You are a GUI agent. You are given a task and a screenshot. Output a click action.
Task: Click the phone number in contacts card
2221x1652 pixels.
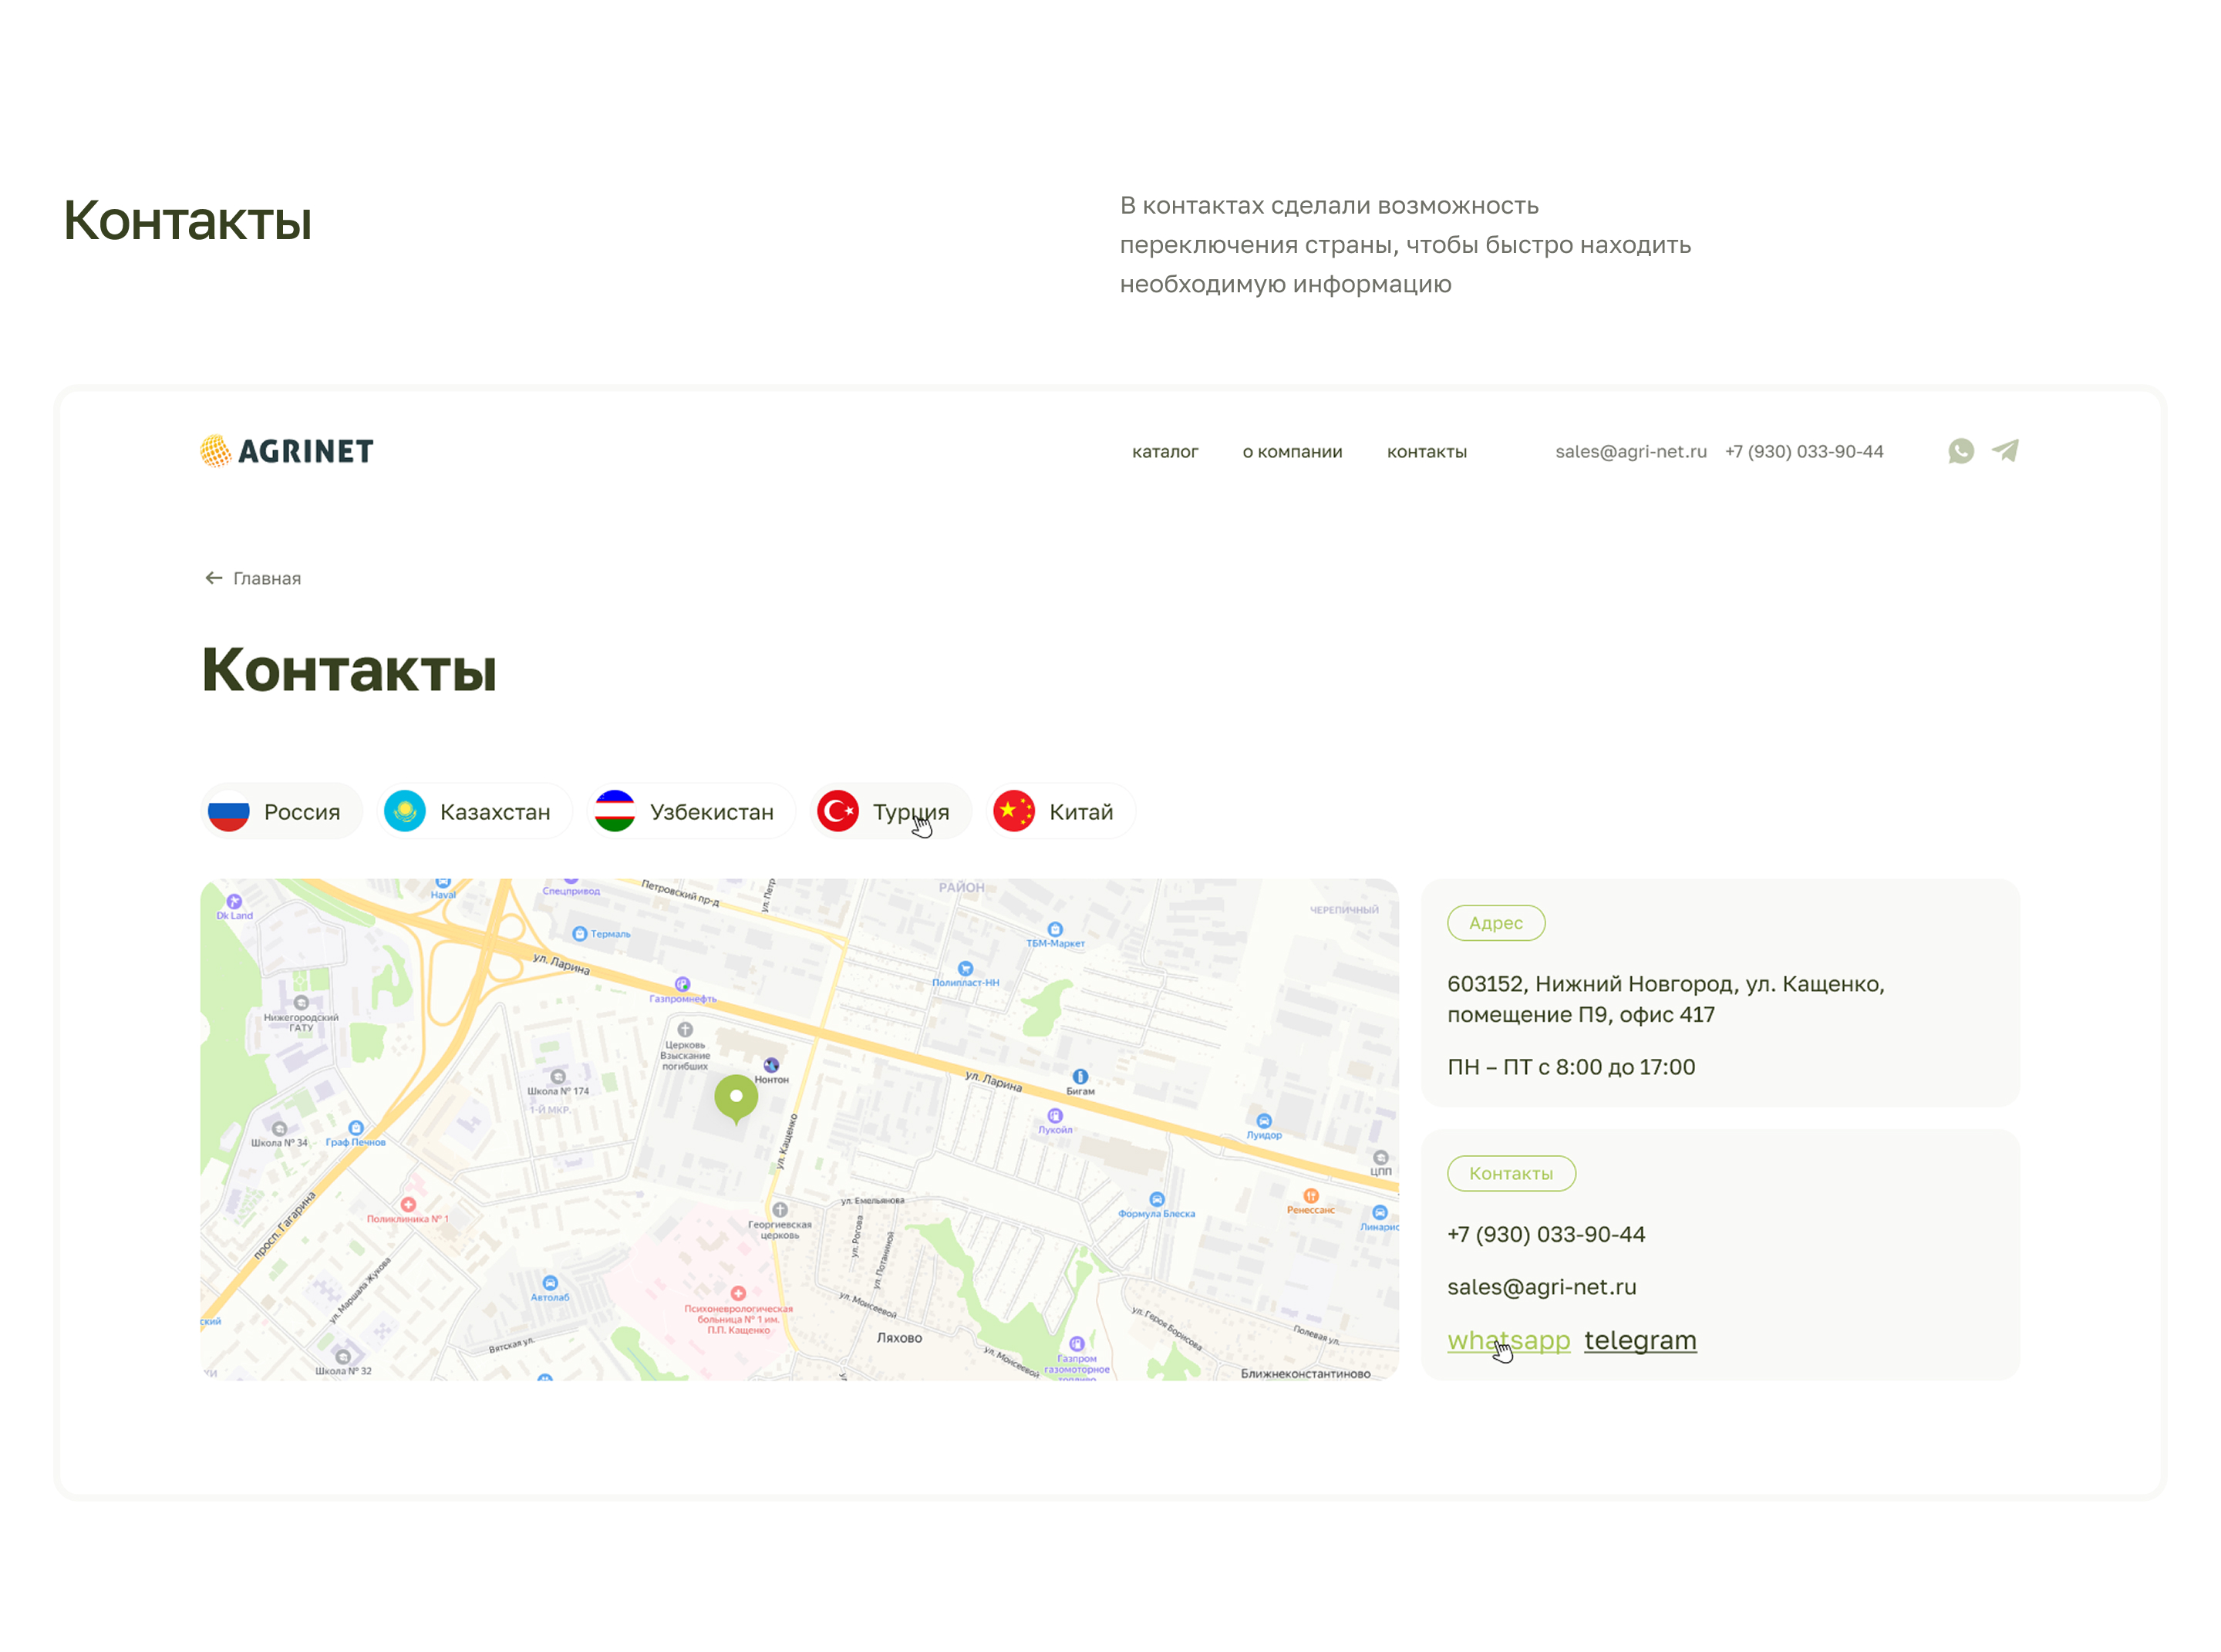(1545, 1234)
